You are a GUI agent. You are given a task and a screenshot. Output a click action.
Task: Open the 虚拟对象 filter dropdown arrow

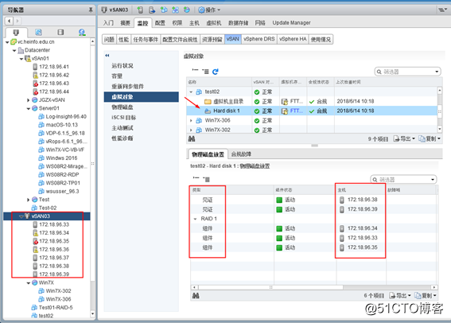(437, 72)
